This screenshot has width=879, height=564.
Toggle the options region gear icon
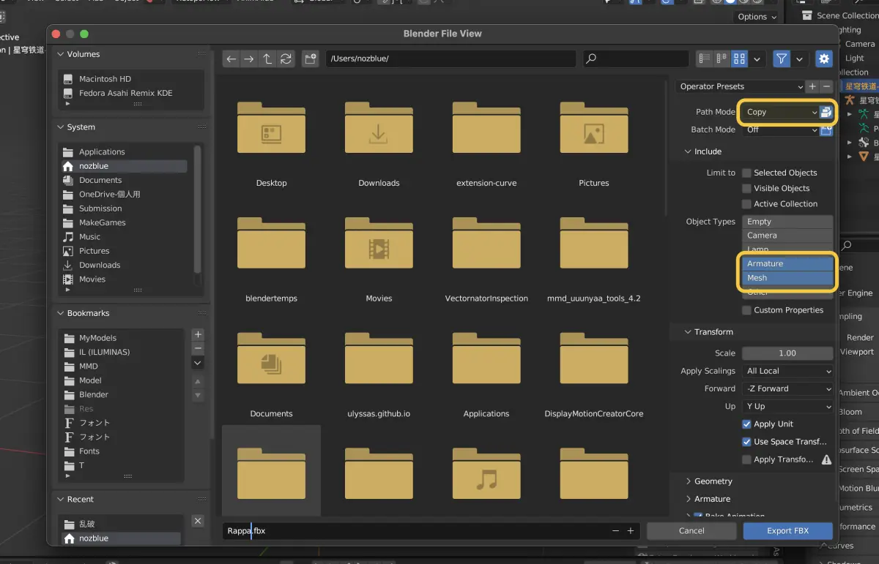tap(824, 59)
